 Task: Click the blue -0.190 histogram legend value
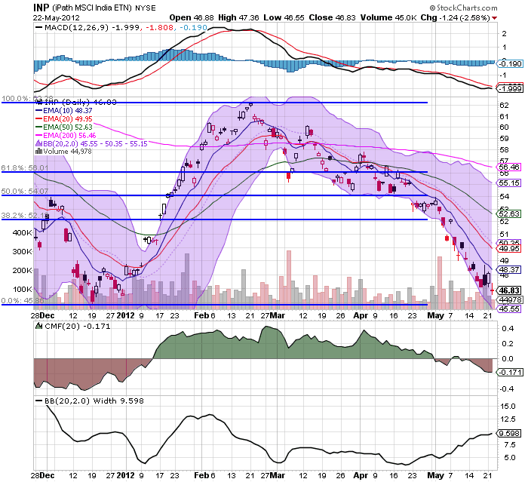193,27
